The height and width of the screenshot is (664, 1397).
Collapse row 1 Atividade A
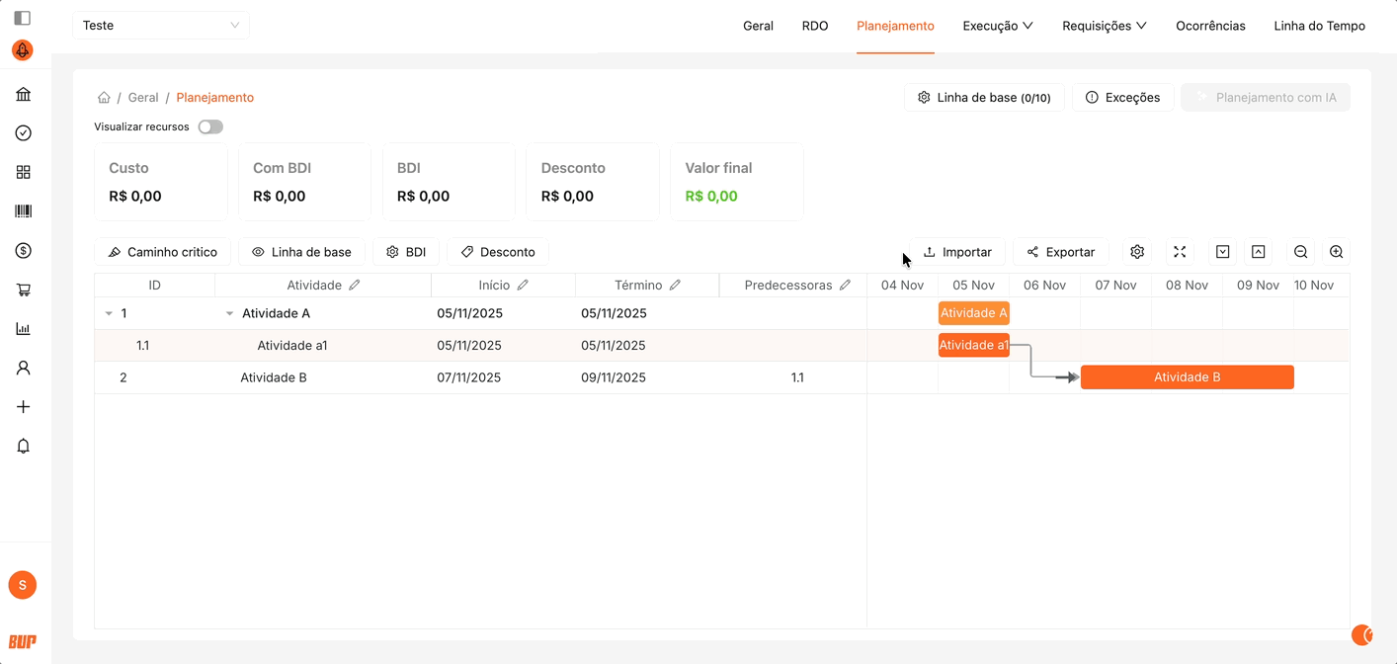click(109, 313)
